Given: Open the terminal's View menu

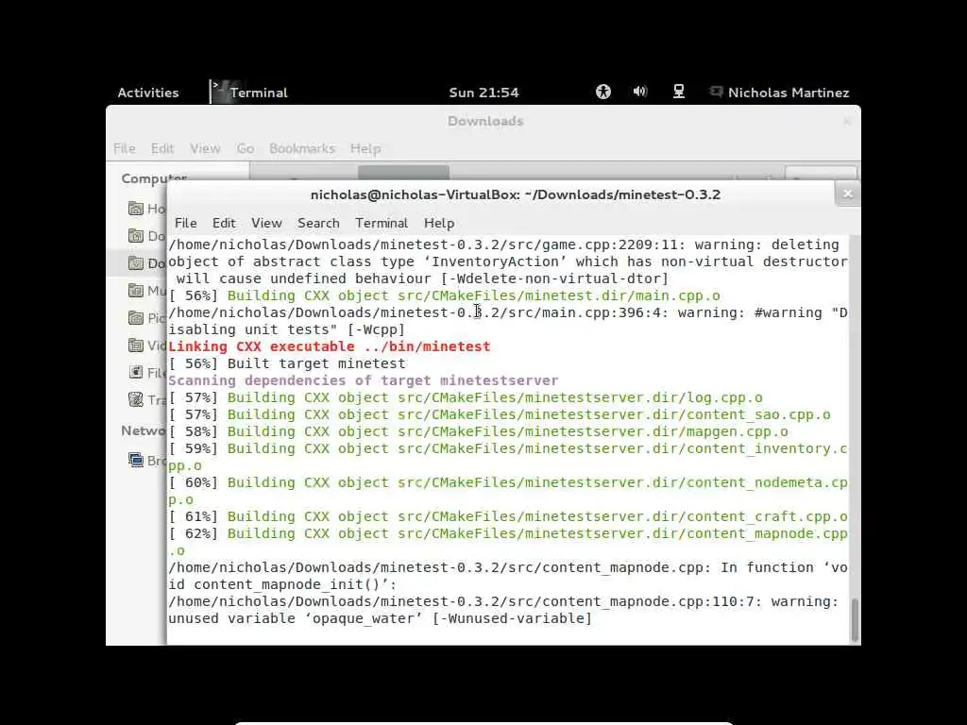Looking at the screenshot, I should (266, 223).
